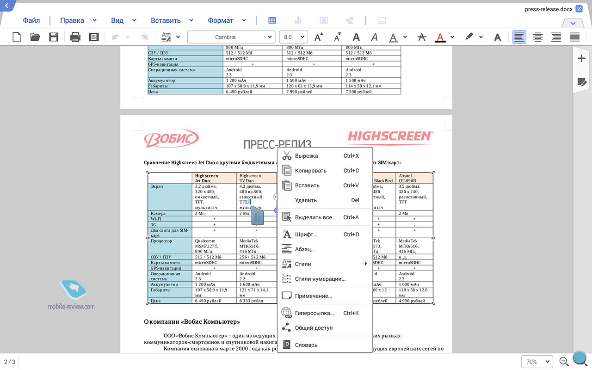Apply text shadow effect icon
This screenshot has height=370, width=592.
(x=498, y=37)
